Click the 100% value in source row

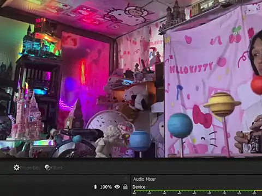coord(106,187)
